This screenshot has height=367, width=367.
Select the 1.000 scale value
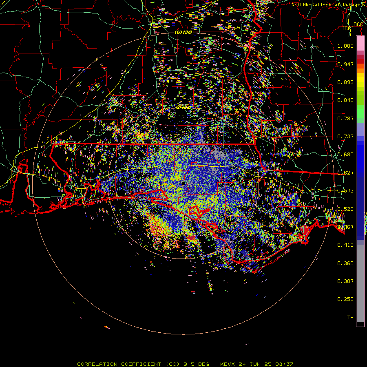[x=345, y=46]
